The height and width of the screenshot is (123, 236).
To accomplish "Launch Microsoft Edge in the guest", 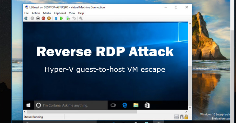I will click(x=124, y=105).
